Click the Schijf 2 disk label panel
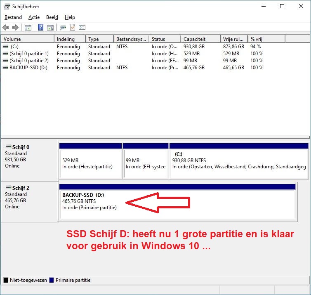Screen dimensions: 311x295 [30, 202]
